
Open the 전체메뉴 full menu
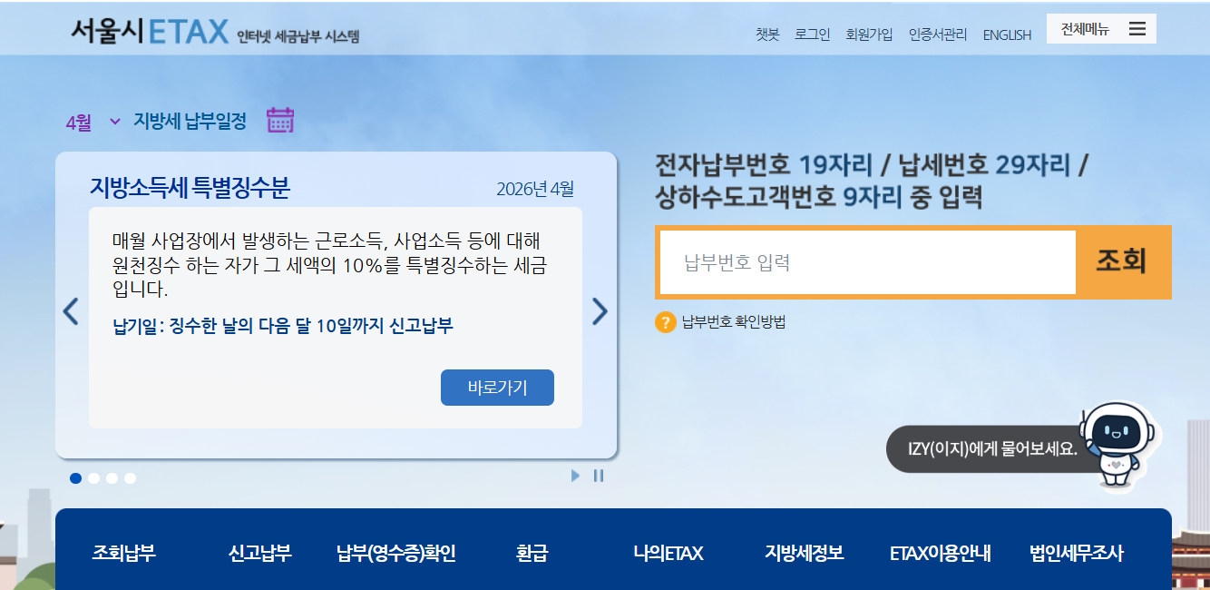(x=1101, y=29)
